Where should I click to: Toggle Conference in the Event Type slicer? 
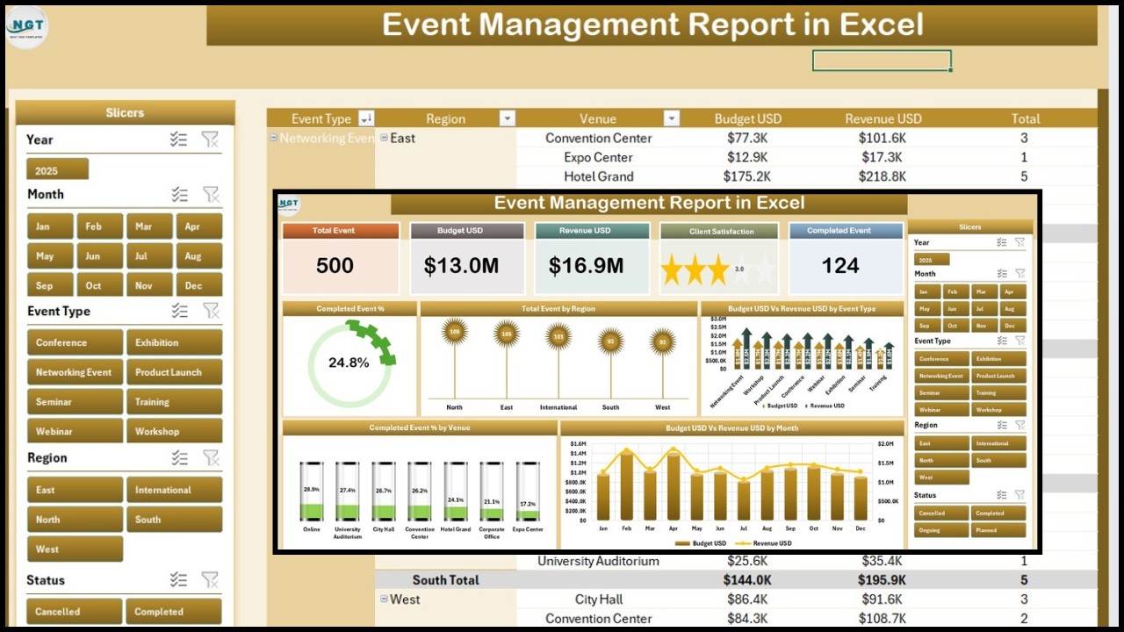[75, 342]
